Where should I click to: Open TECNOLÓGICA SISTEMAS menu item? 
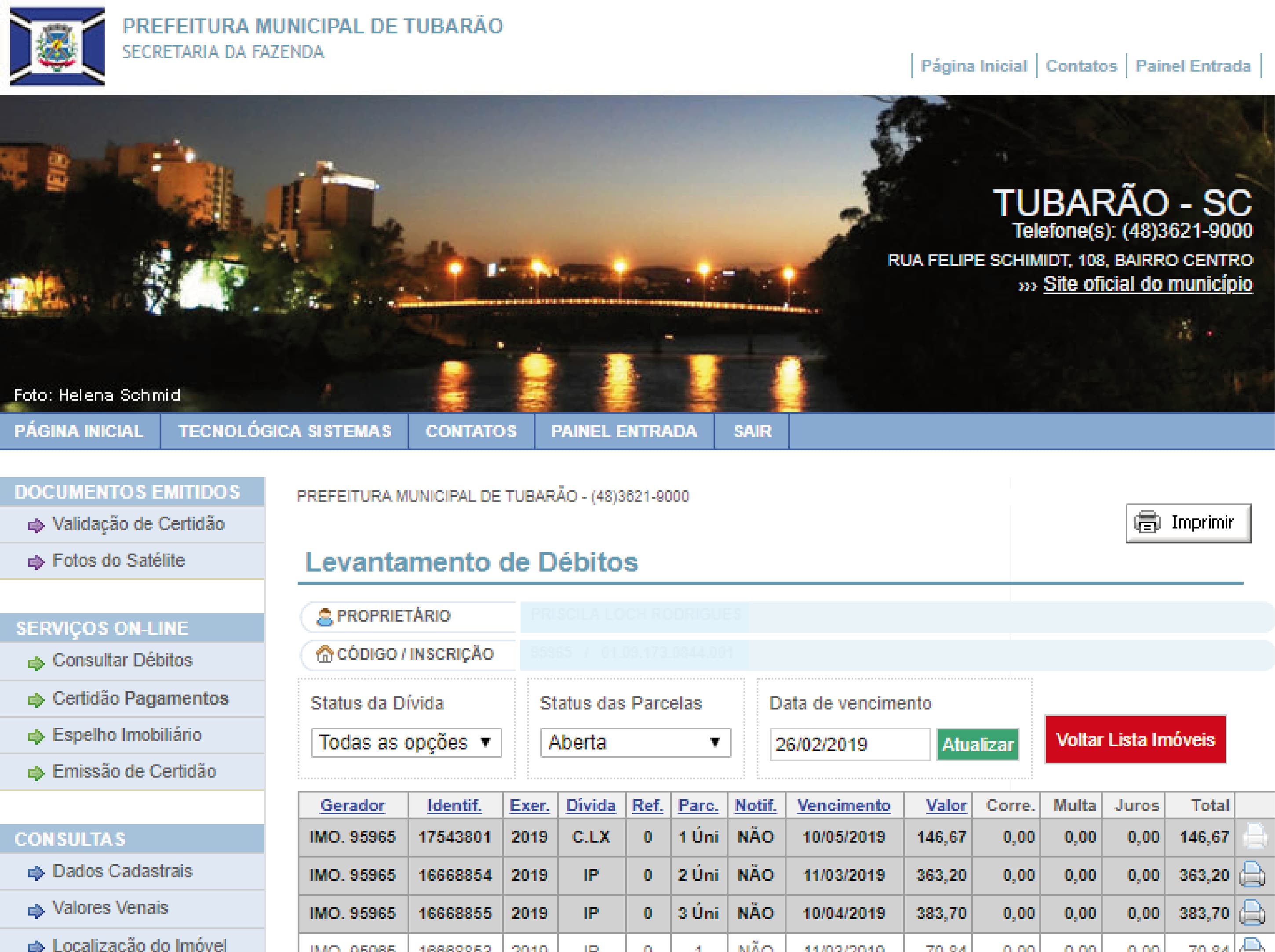[284, 431]
